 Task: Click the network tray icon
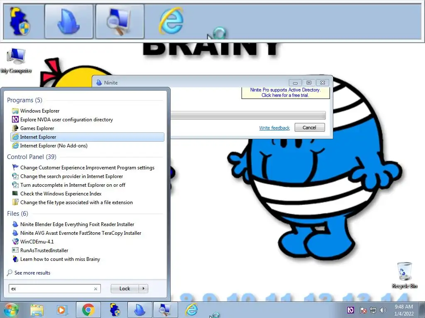(373, 310)
